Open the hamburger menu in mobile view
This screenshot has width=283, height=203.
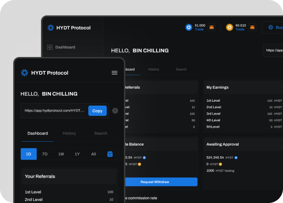(115, 73)
